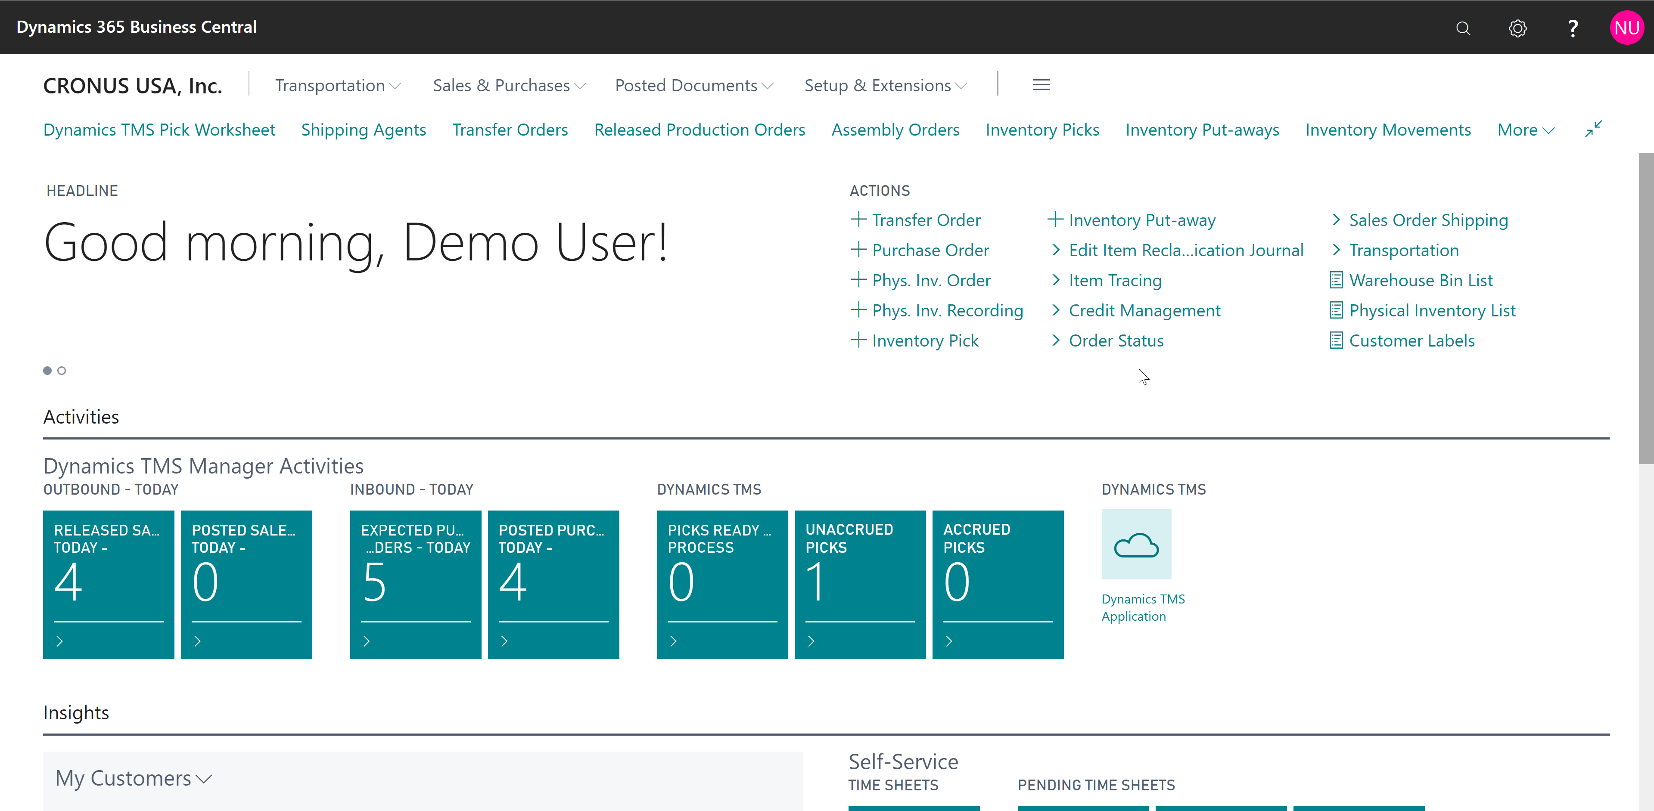The image size is (1654, 811).
Task: Open Dynamics TMS Pick Worksheet
Action: [x=159, y=129]
